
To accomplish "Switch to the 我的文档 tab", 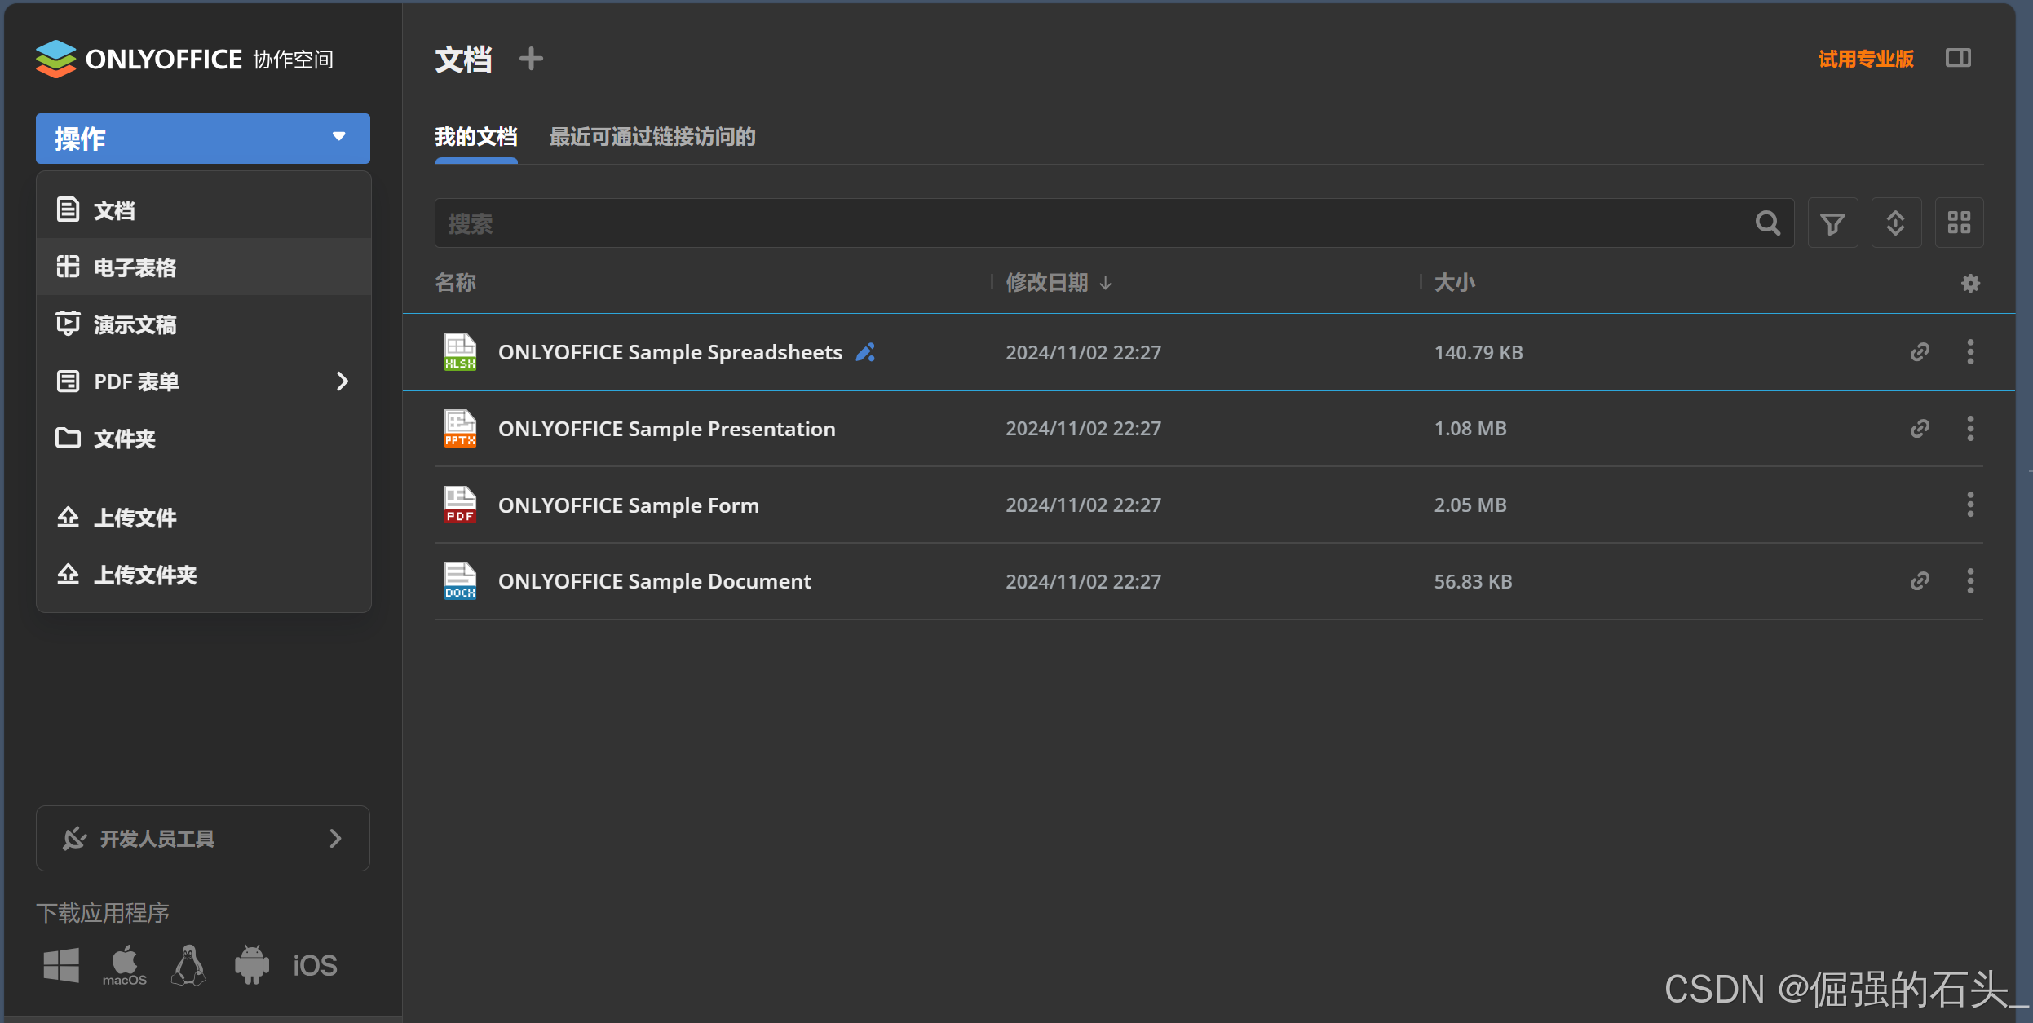I will [x=475, y=137].
